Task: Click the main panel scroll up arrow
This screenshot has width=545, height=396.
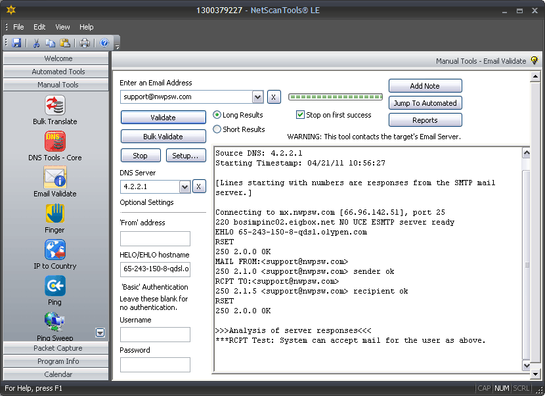Action: 535,76
